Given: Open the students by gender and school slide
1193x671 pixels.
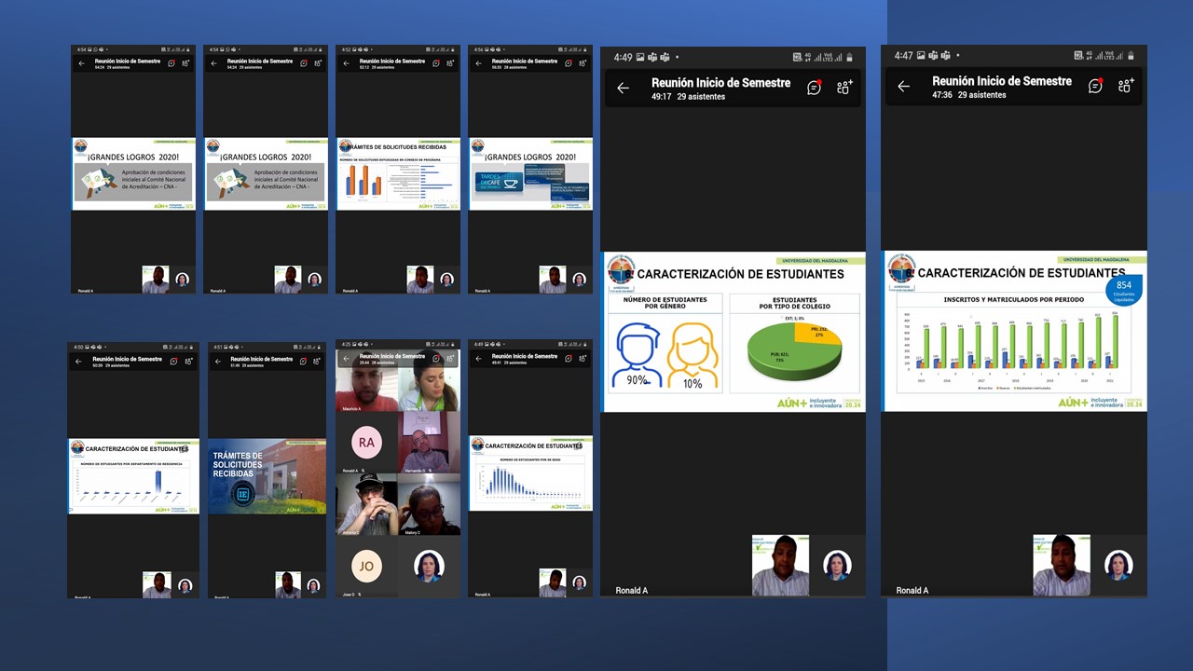Looking at the screenshot, I should coord(734,332).
